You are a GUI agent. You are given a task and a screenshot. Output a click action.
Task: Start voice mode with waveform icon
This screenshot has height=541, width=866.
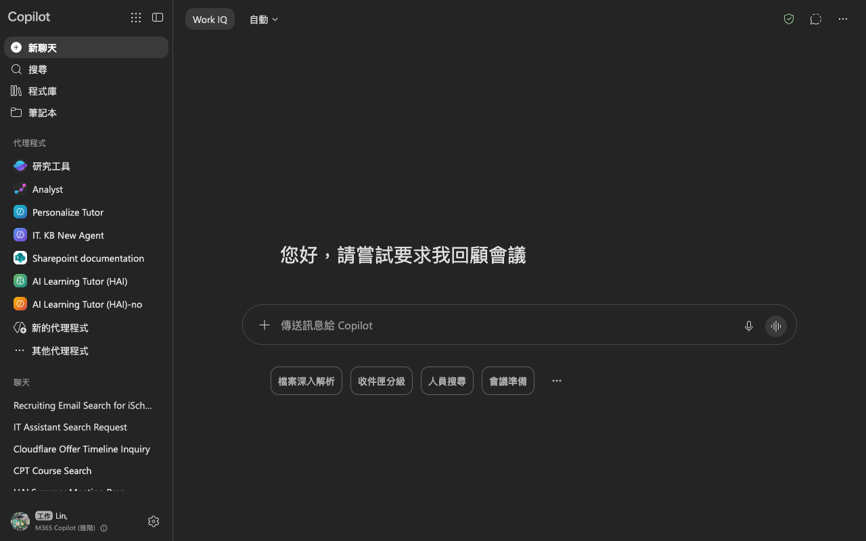tap(776, 326)
